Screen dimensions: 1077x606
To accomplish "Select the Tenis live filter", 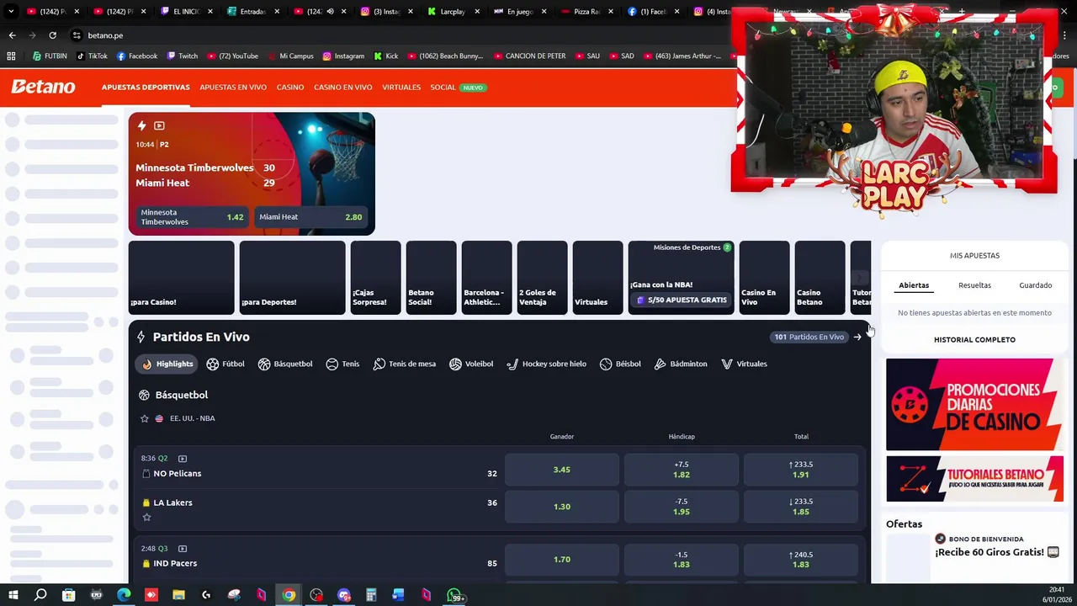I will coord(342,364).
